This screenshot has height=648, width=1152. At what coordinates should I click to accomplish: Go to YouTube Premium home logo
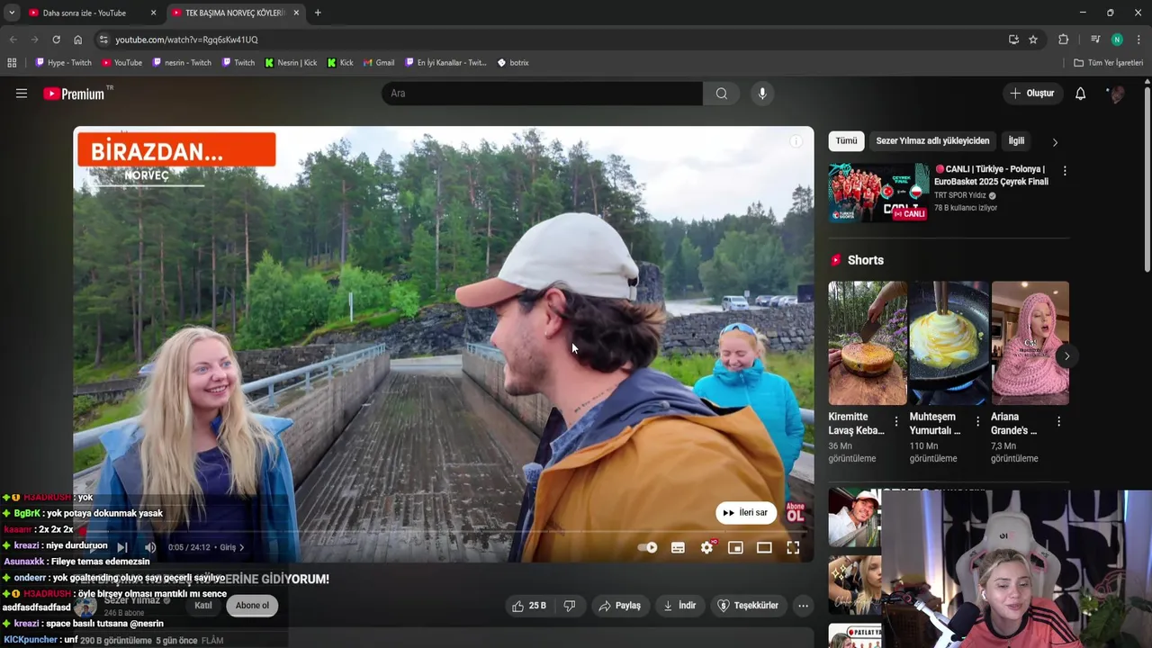(75, 94)
